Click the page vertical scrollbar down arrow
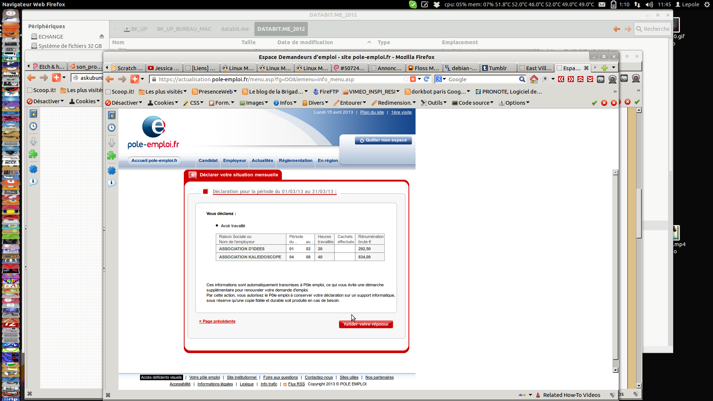713x401 pixels. point(615,370)
